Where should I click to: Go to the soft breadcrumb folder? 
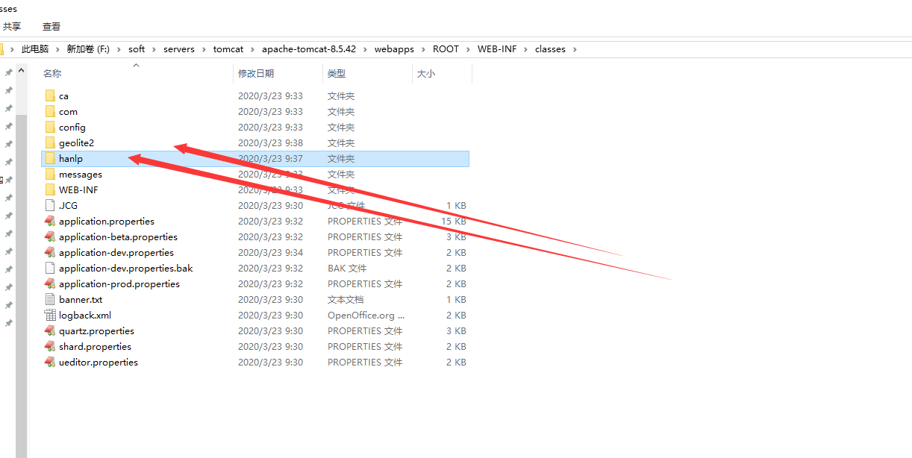click(137, 49)
